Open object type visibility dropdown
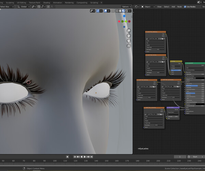 pyautogui.click(x=93, y=11)
